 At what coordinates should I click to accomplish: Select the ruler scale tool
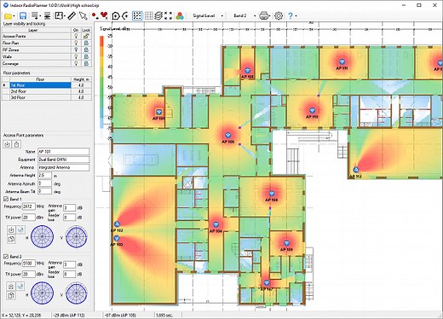click(72, 15)
